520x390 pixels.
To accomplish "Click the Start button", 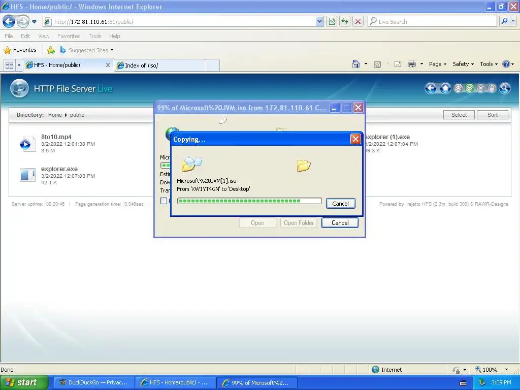I will click(x=24, y=383).
